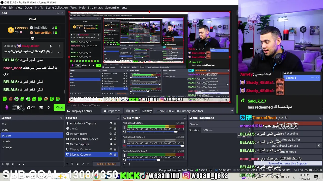Open the shop icon in chat dock
This screenshot has height=181, width=323.
41,107
